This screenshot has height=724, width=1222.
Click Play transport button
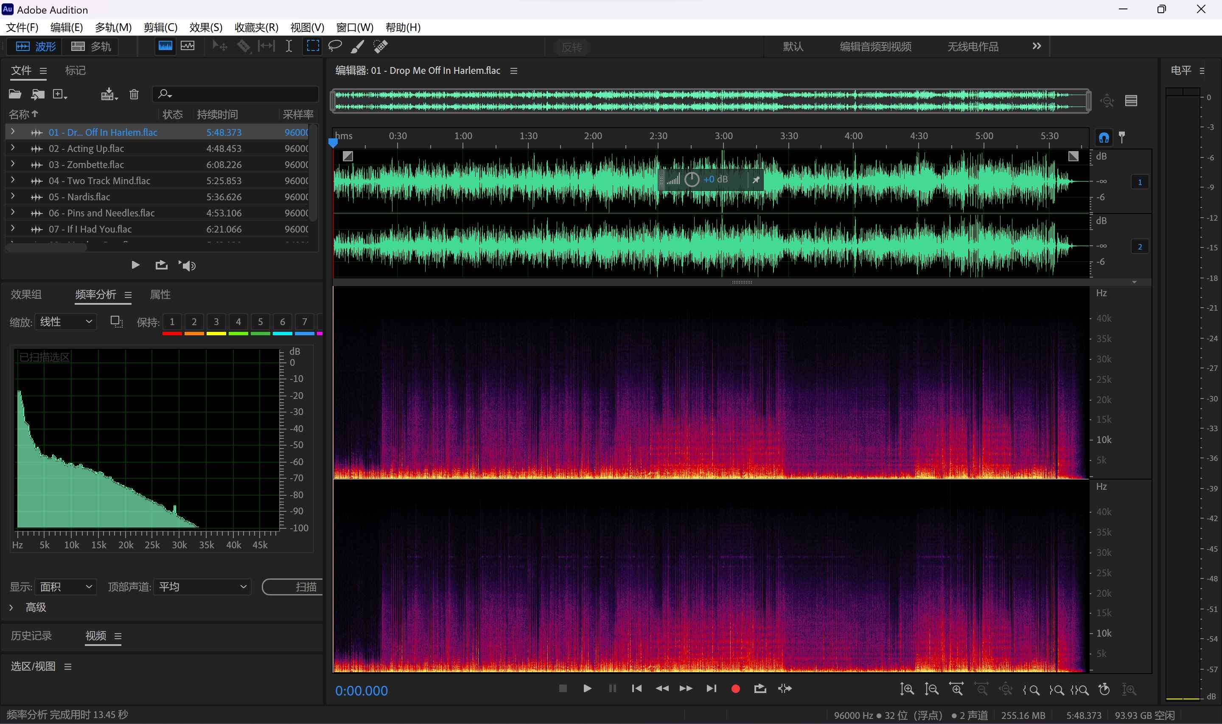(587, 688)
